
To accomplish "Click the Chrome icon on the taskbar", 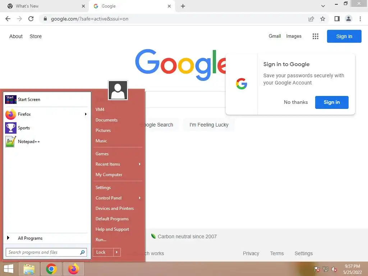I will coord(51,269).
